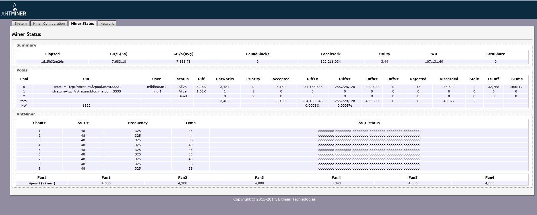The image size is (537, 215).
Task: Click the Summary section label
Action: (26, 45)
